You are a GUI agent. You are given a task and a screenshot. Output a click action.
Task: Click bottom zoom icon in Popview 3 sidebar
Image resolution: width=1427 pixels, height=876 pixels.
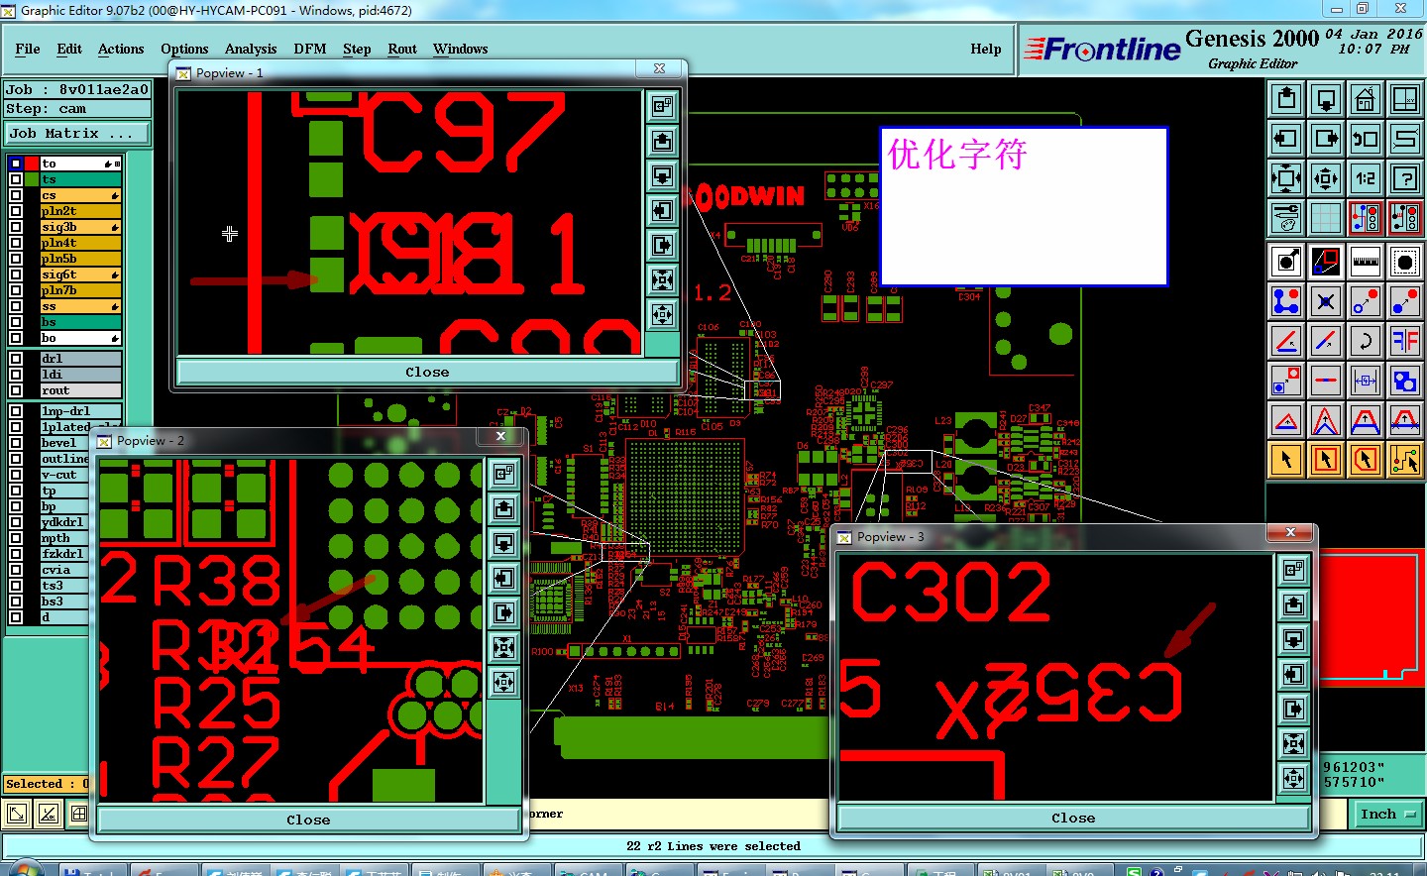tap(1293, 778)
